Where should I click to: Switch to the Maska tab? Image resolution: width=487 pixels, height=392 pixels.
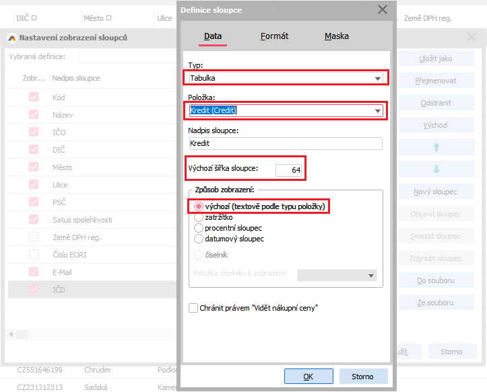336,36
